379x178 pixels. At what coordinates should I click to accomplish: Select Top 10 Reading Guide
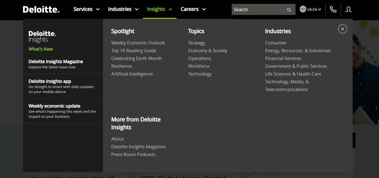134,51
